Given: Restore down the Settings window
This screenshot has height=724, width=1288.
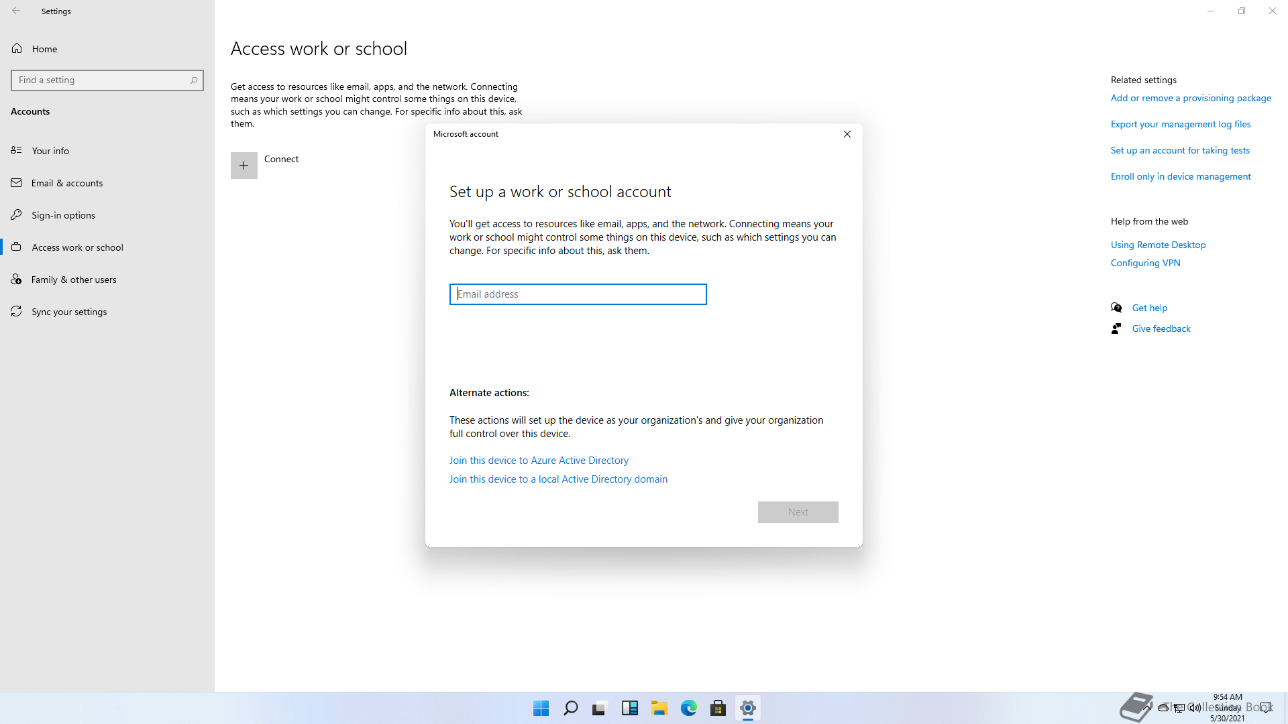Looking at the screenshot, I should pyautogui.click(x=1242, y=11).
